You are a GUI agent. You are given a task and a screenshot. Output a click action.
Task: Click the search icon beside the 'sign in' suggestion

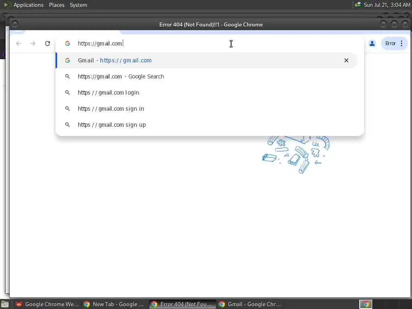pyautogui.click(x=68, y=109)
